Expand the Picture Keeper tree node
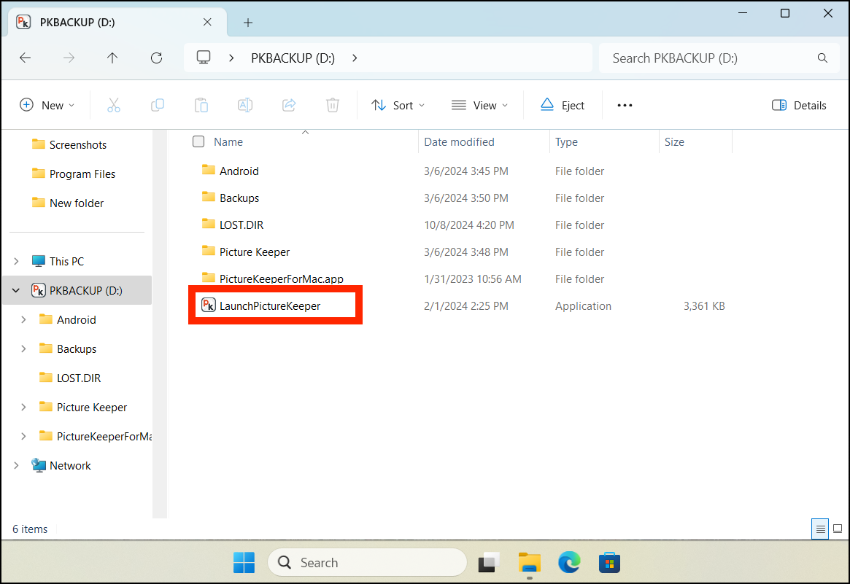The image size is (850, 584). click(23, 407)
